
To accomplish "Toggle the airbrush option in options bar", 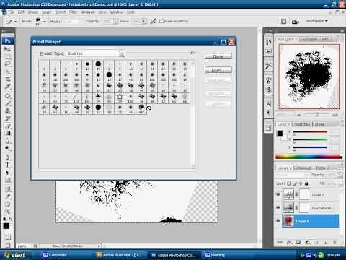I will click(x=154, y=21).
